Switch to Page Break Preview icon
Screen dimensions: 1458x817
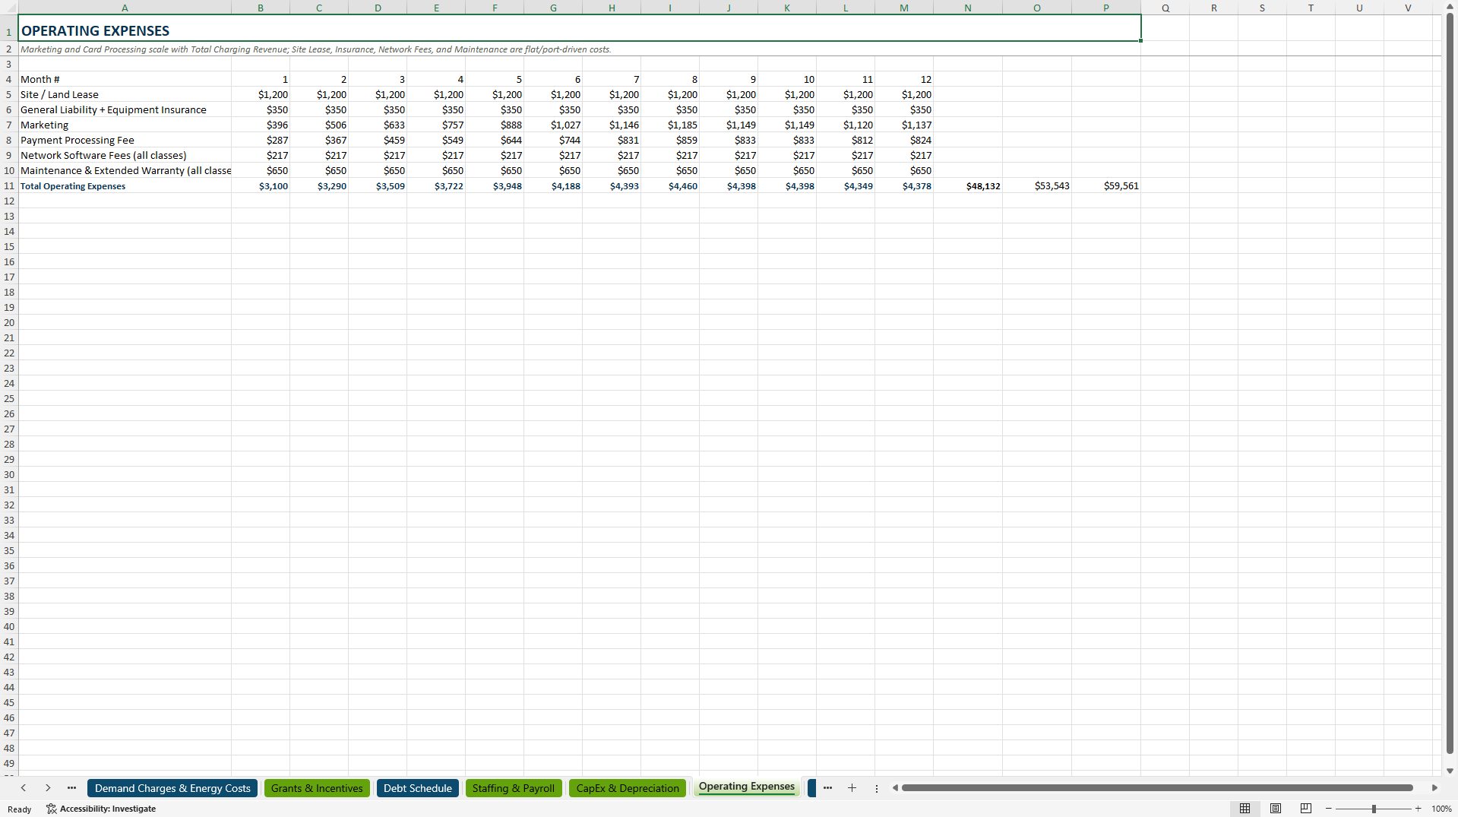pos(1306,809)
